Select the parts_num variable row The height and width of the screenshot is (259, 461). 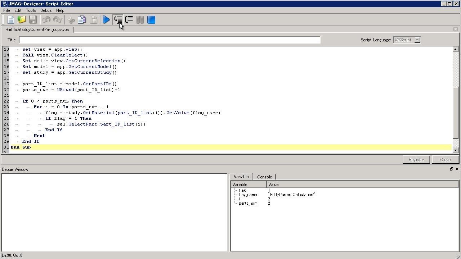click(344, 203)
